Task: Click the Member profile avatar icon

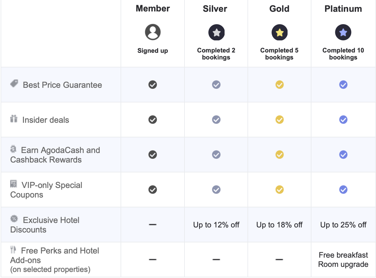Action: tap(153, 32)
